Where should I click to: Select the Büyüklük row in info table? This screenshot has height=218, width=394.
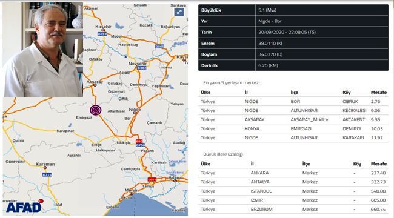[293, 10]
